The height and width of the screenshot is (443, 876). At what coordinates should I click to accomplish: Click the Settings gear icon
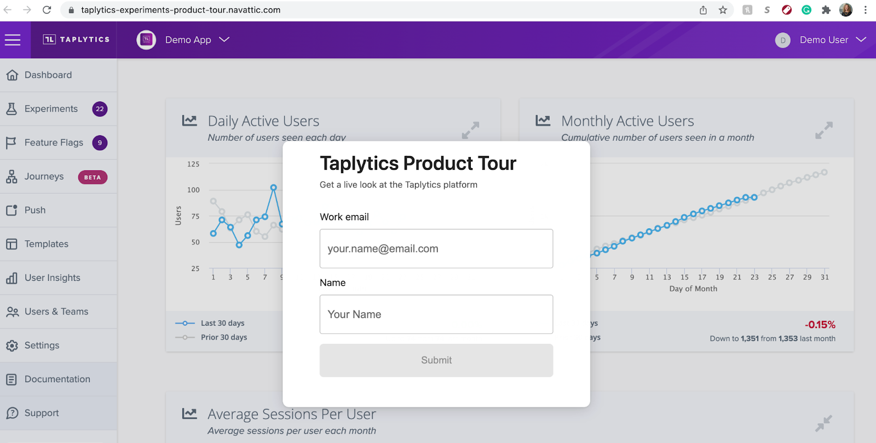[x=11, y=346]
